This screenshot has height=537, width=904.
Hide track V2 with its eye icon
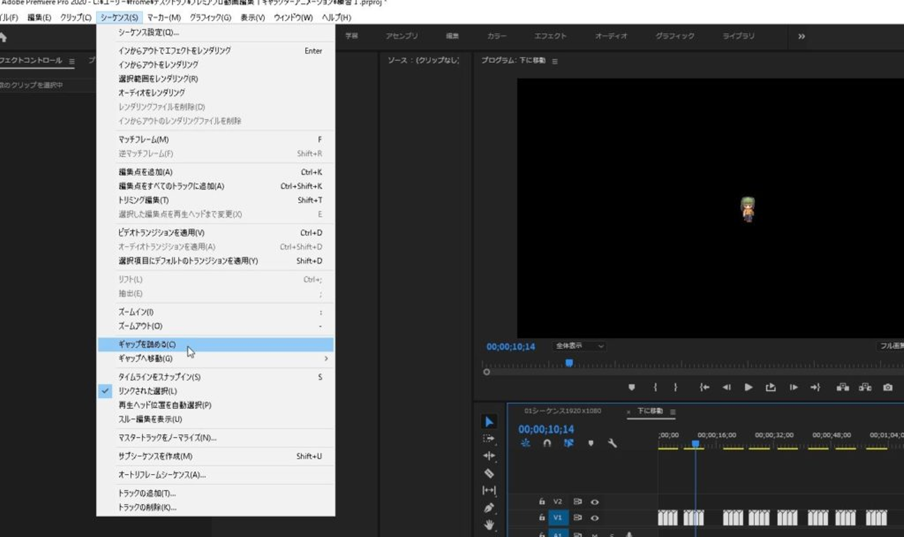click(595, 502)
